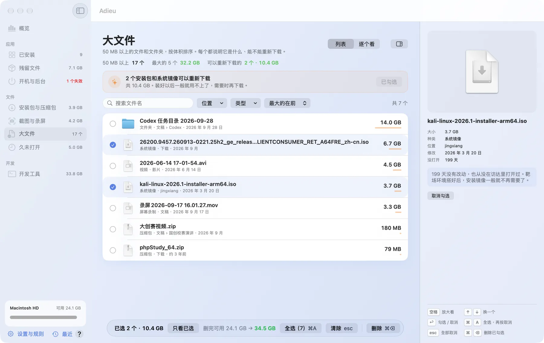Select 大文件 in the sidebar
The image size is (544, 343).
click(x=45, y=134)
